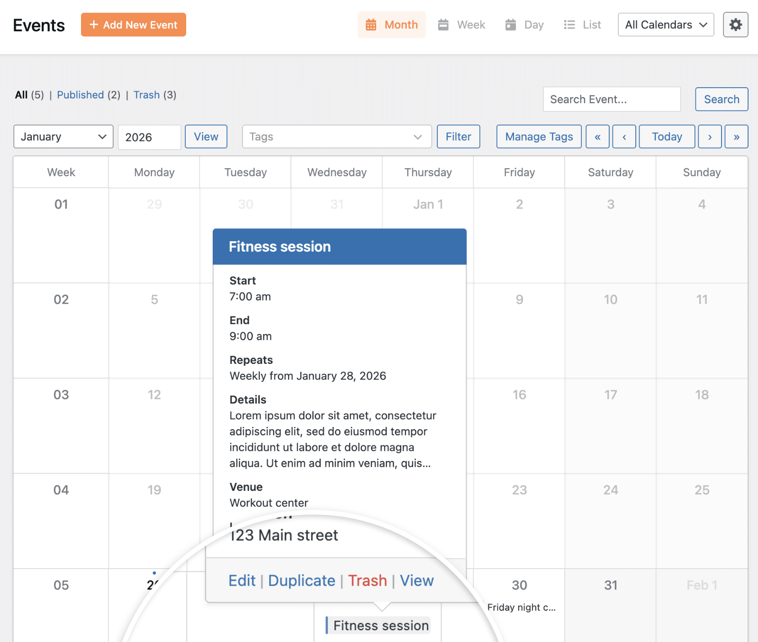Open the calendar settings gear

point(735,25)
